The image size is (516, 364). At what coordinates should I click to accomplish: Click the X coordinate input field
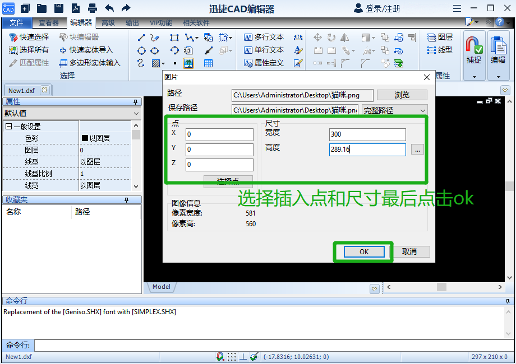(x=219, y=134)
